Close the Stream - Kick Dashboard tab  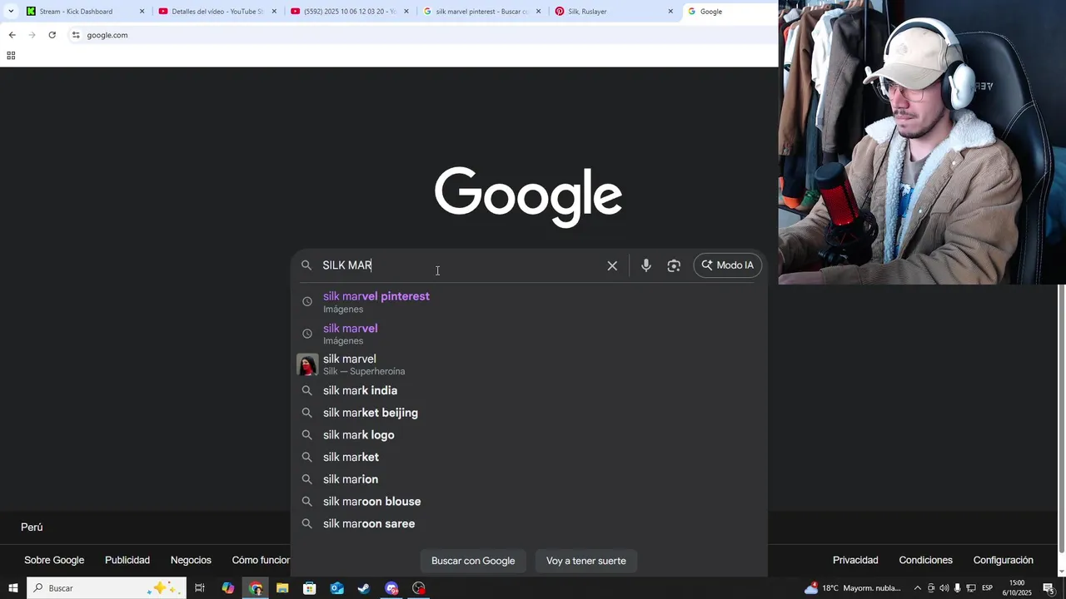(142, 12)
